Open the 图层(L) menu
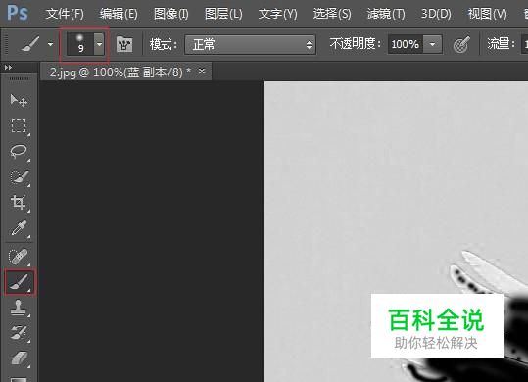The image size is (528, 382). click(x=223, y=14)
